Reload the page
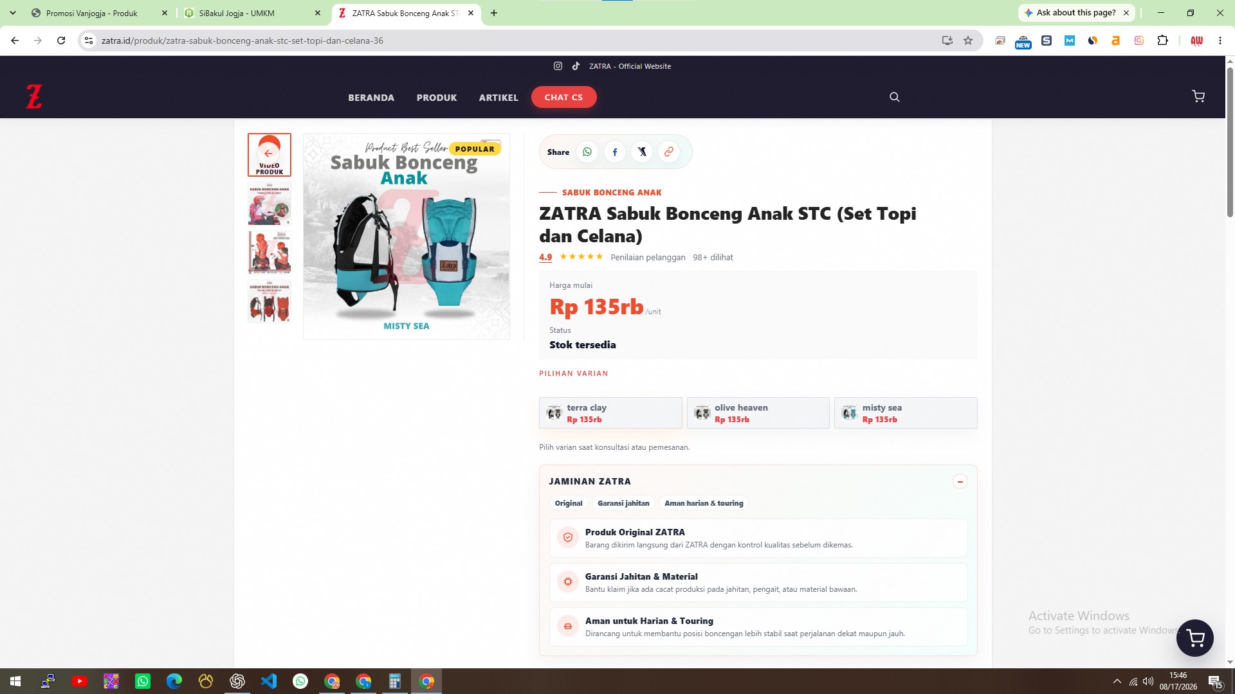Viewport: 1235px width, 694px height. coord(61,40)
